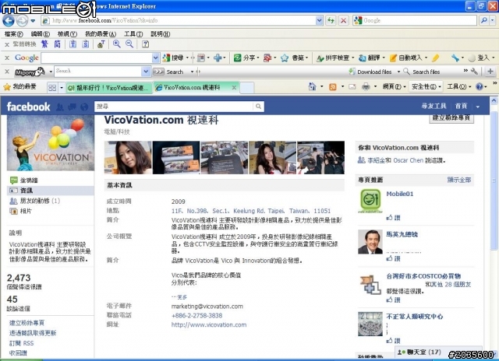Click the Google toolbar bookmarks star icon
The width and height of the screenshot is (499, 361).
click(285, 58)
